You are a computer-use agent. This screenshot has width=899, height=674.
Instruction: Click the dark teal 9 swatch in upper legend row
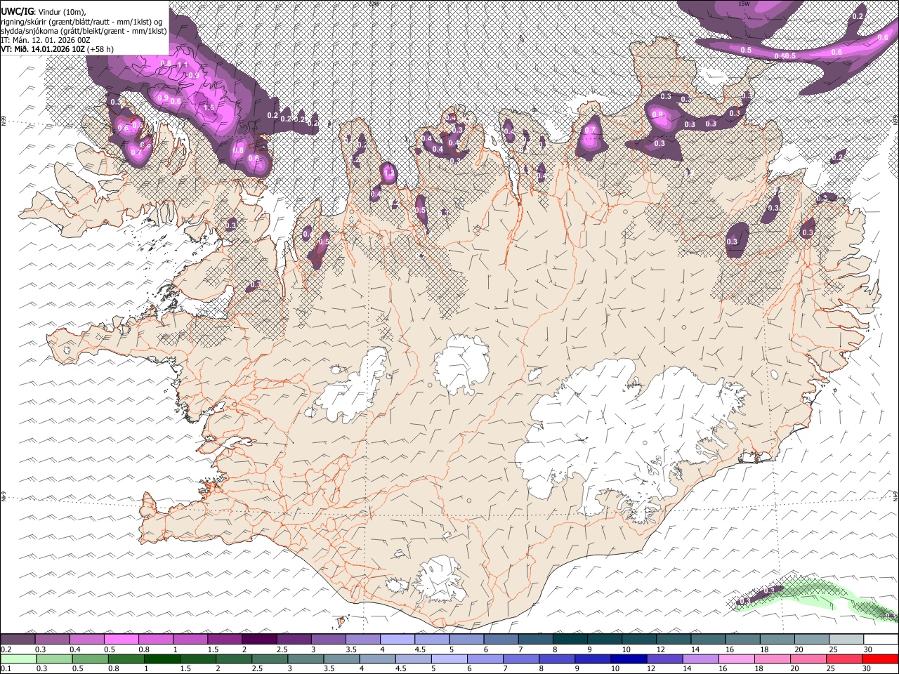(605, 640)
